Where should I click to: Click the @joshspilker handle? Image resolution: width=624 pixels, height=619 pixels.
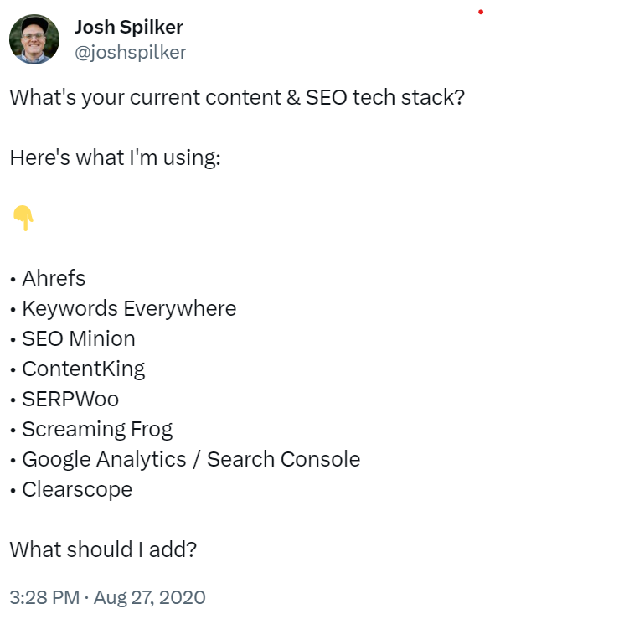pos(130,53)
